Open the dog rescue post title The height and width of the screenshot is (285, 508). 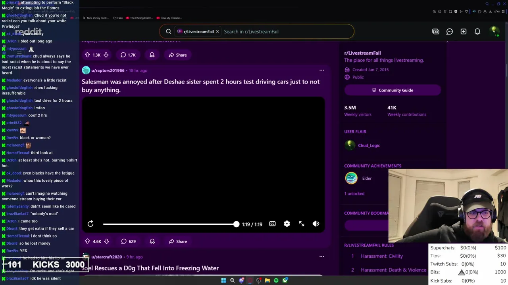150,268
